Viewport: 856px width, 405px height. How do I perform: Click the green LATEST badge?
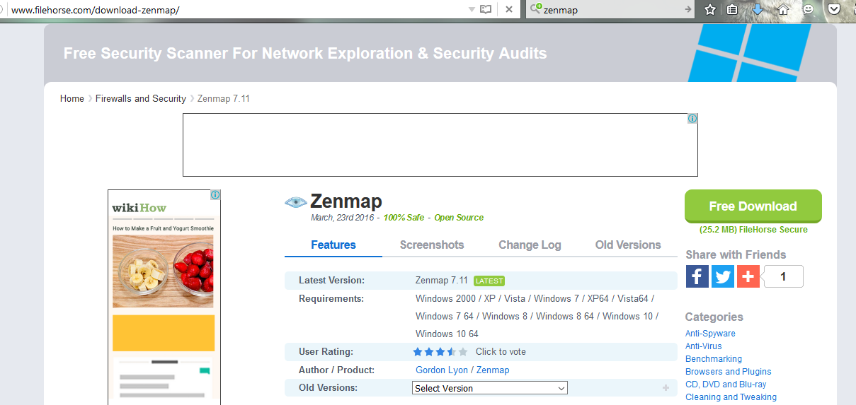[x=489, y=281]
